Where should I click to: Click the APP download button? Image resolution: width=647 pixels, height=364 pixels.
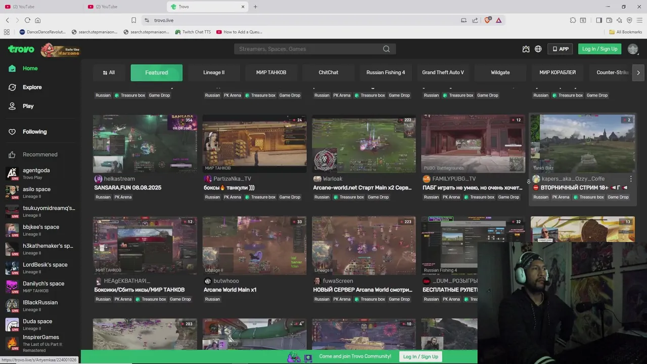click(x=561, y=49)
